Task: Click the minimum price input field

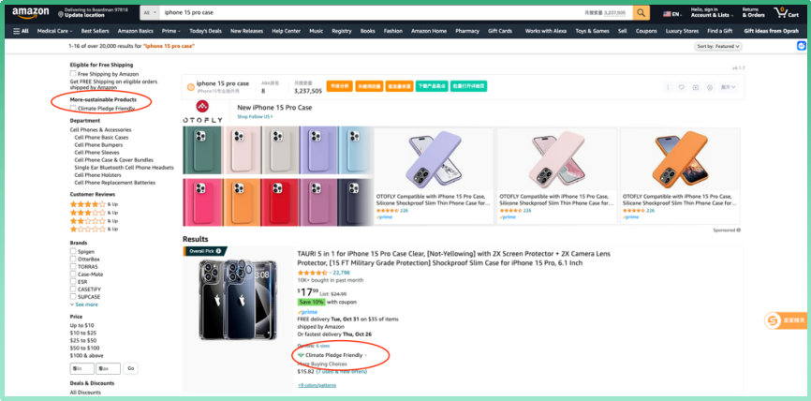Action: coord(81,368)
